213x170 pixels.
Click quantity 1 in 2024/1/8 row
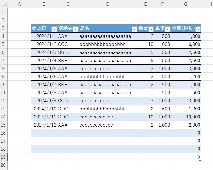click(146, 93)
